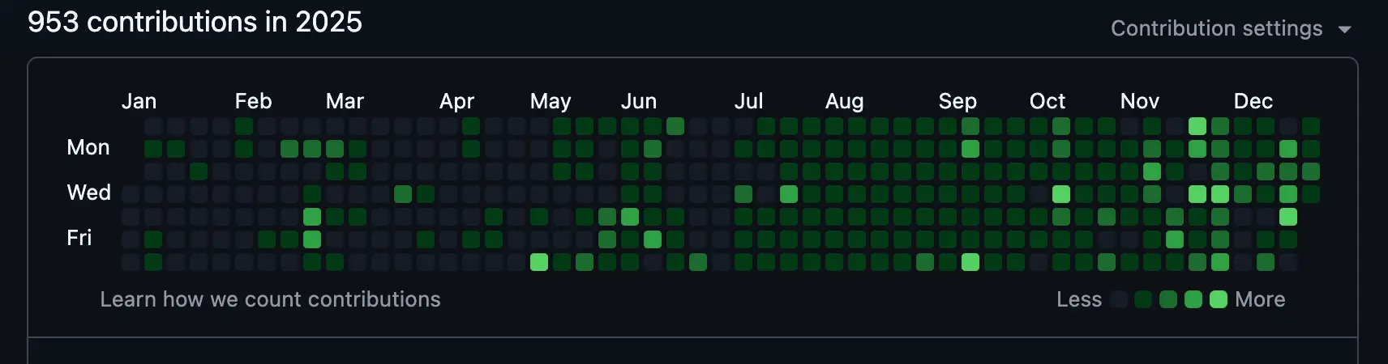Click the darkest legend swatch next to Less
Image resolution: width=1388 pixels, height=364 pixels.
point(1119,299)
